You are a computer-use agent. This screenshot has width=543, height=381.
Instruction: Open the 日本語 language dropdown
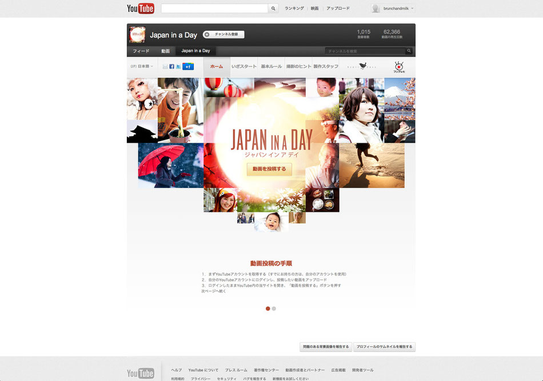point(142,66)
